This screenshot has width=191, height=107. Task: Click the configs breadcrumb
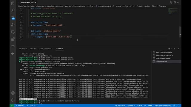pyautogui.click(x=90, y=6)
